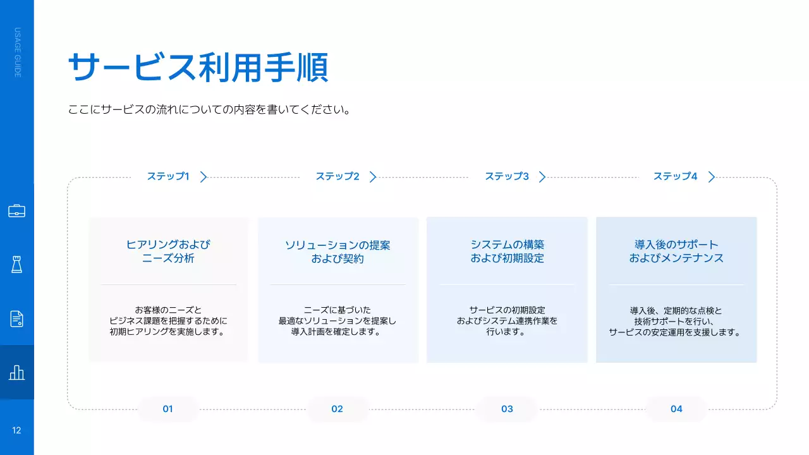Image resolution: width=809 pixels, height=455 pixels.
Task: Select the briefcase icon in the sidebar
Action: pos(16,210)
